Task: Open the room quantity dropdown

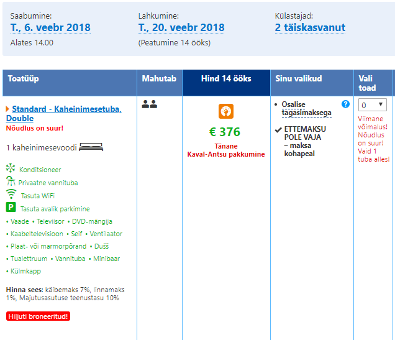Action: pos(373,105)
